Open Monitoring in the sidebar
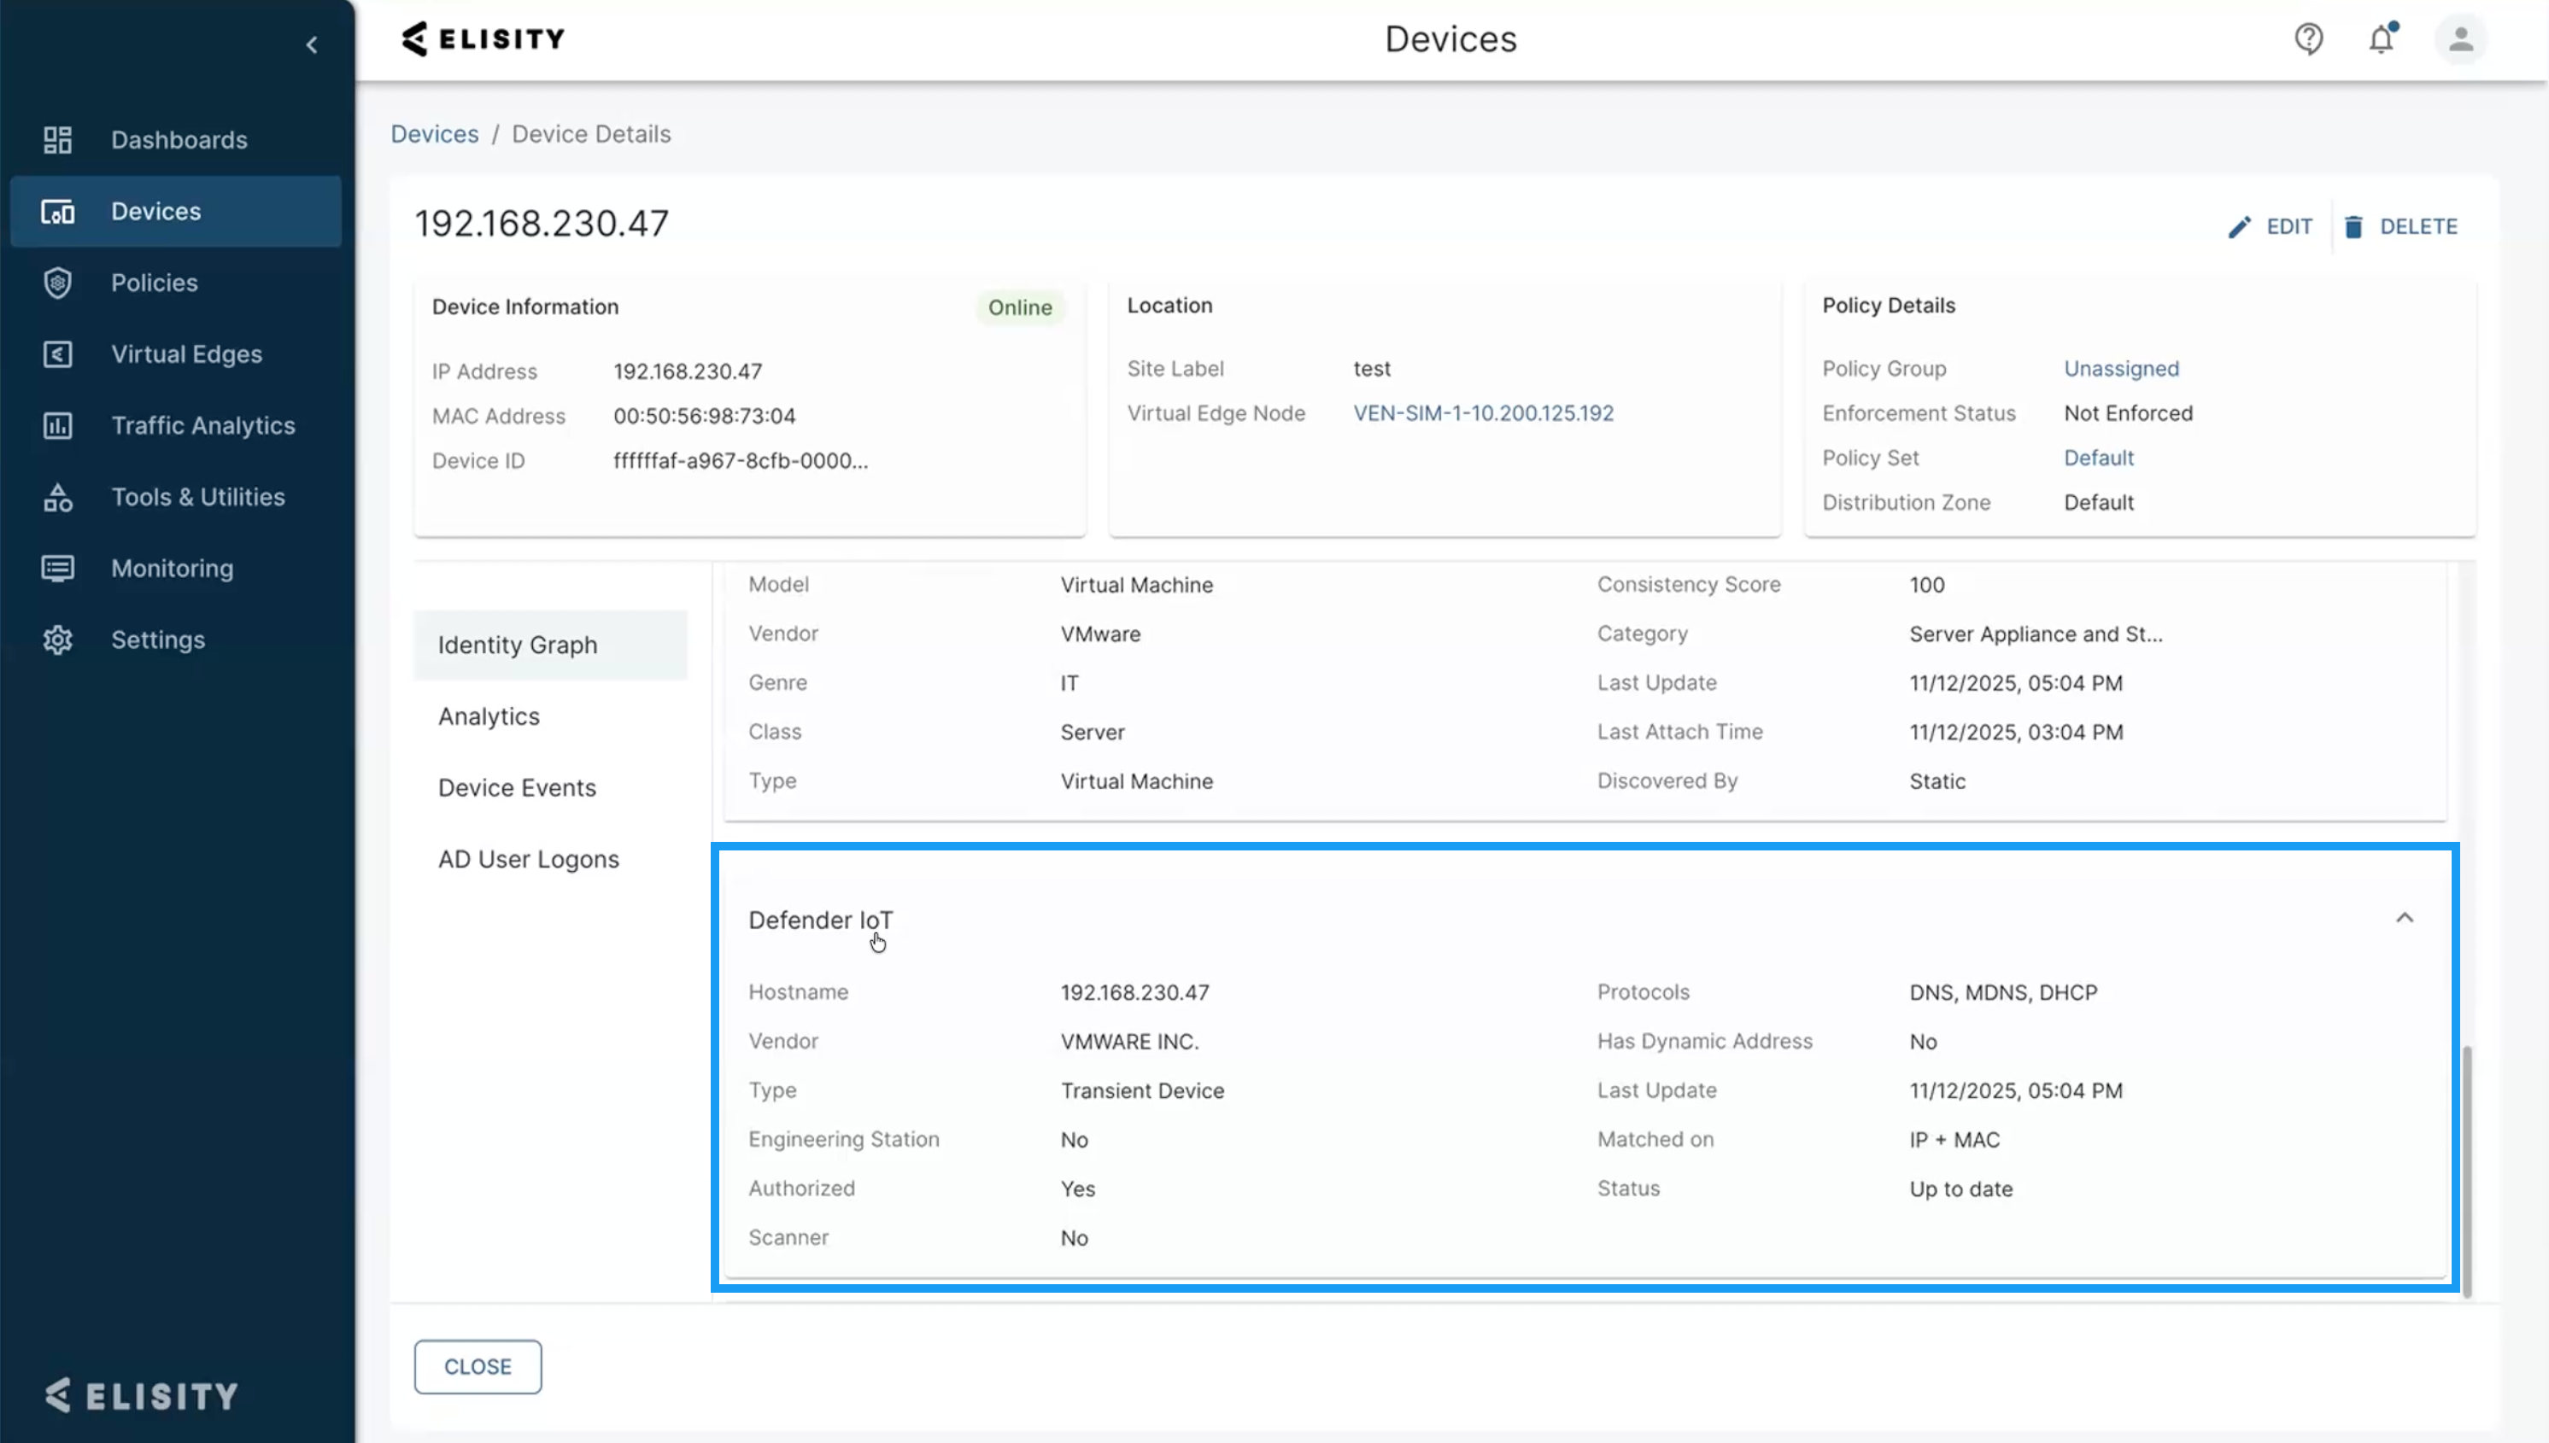2549x1443 pixels. [x=172, y=568]
